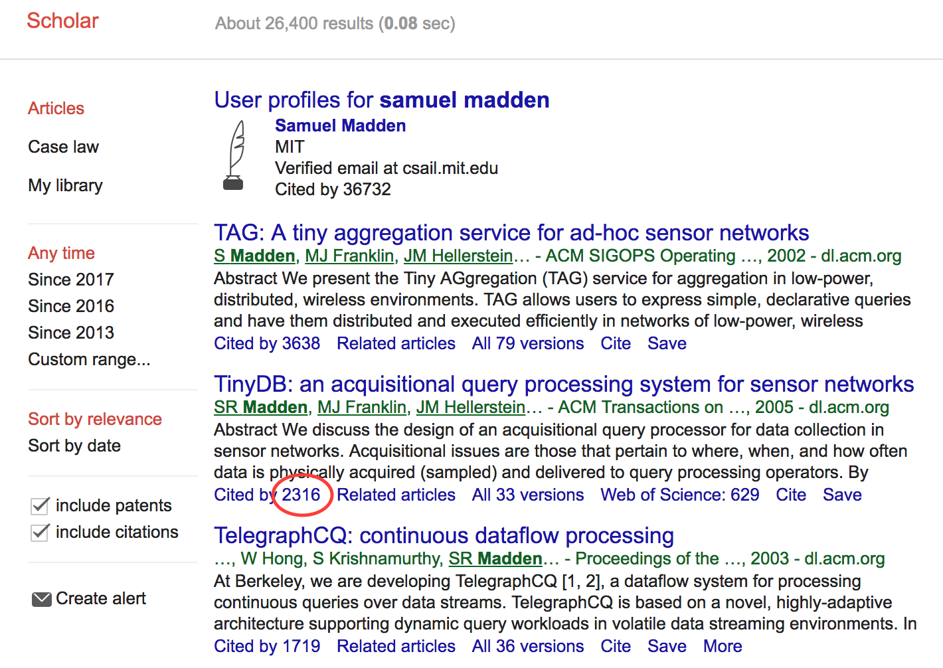This screenshot has height=668, width=943.
Task: Open the Custom range date filter
Action: pos(89,359)
